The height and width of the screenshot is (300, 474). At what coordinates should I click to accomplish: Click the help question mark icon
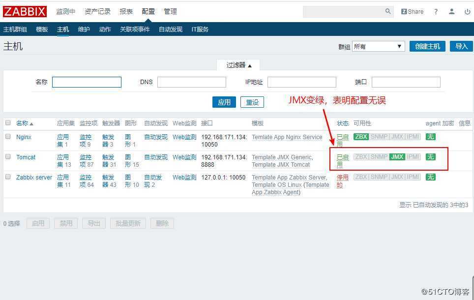pyautogui.click(x=436, y=11)
